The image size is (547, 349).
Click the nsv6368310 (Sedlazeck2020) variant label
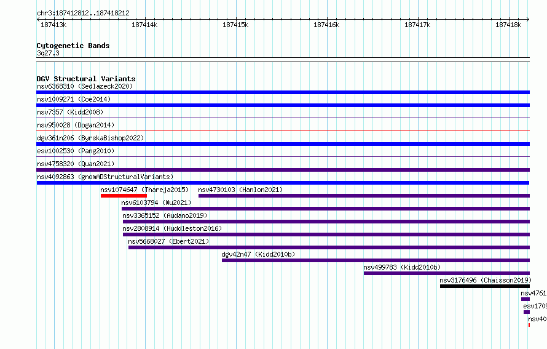click(x=85, y=86)
